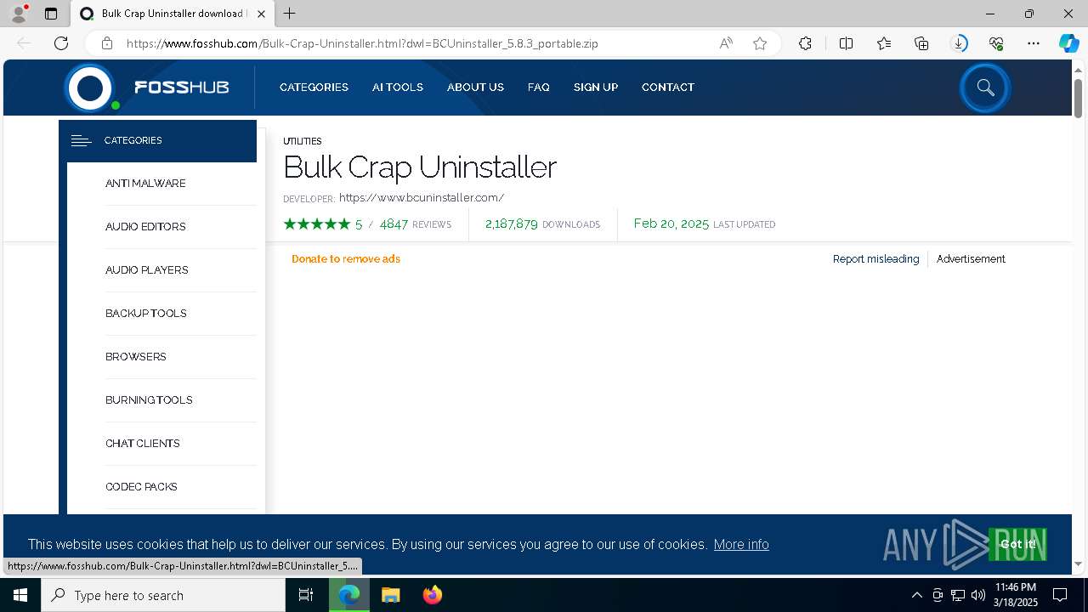The image size is (1088, 612).
Task: Open tab actions menu icon
Action: point(51,14)
